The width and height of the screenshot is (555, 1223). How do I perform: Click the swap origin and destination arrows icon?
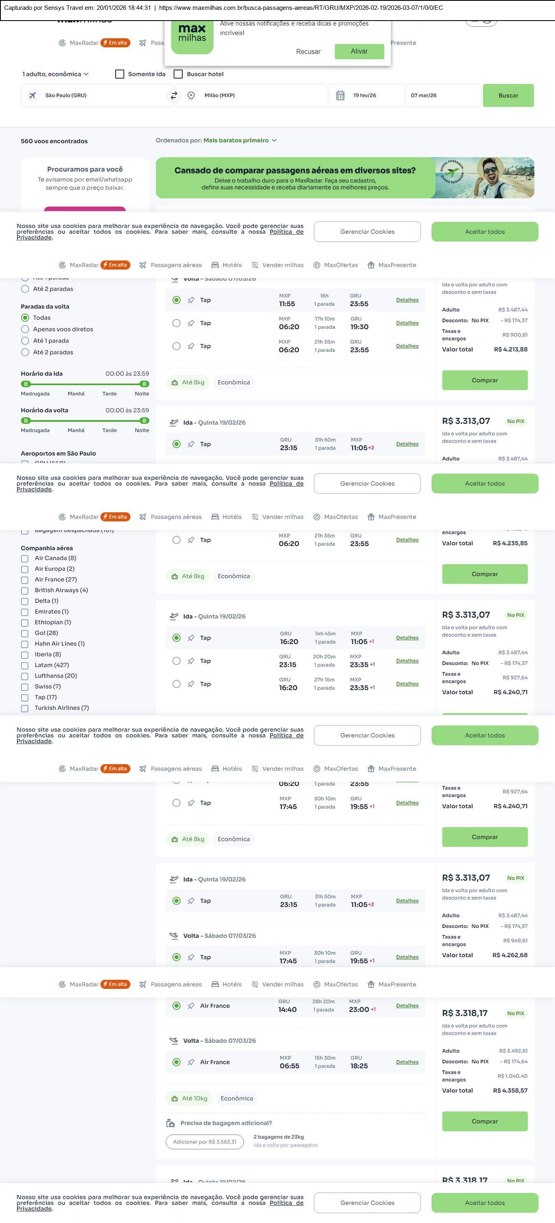point(174,95)
